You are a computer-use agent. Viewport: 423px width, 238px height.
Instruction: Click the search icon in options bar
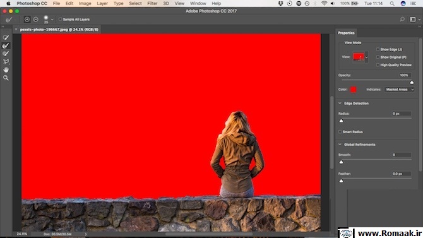pos(402,20)
